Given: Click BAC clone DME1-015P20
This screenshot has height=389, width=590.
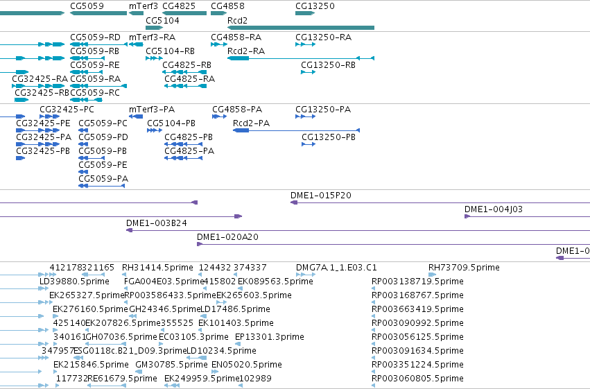Looking at the screenshot, I should click(440, 202).
